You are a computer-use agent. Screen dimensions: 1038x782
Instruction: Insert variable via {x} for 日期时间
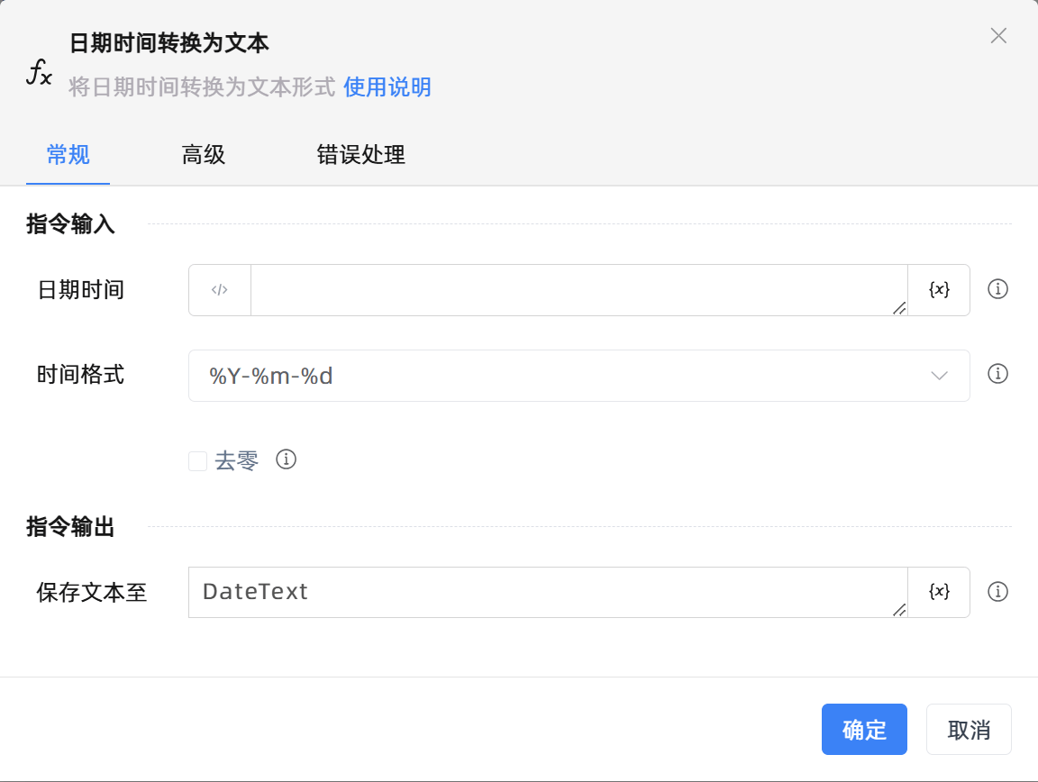tap(939, 290)
